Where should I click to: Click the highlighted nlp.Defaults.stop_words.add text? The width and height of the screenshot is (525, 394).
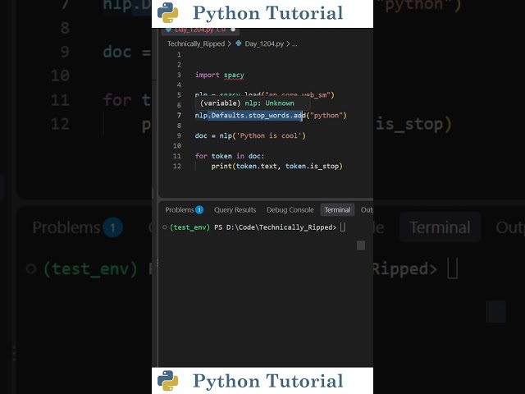coord(250,115)
